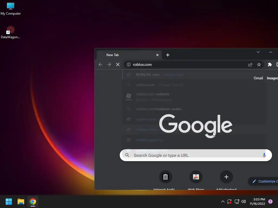This screenshot has width=278, height=208.
Task: Open Customize Chrome button
Action: (263, 181)
